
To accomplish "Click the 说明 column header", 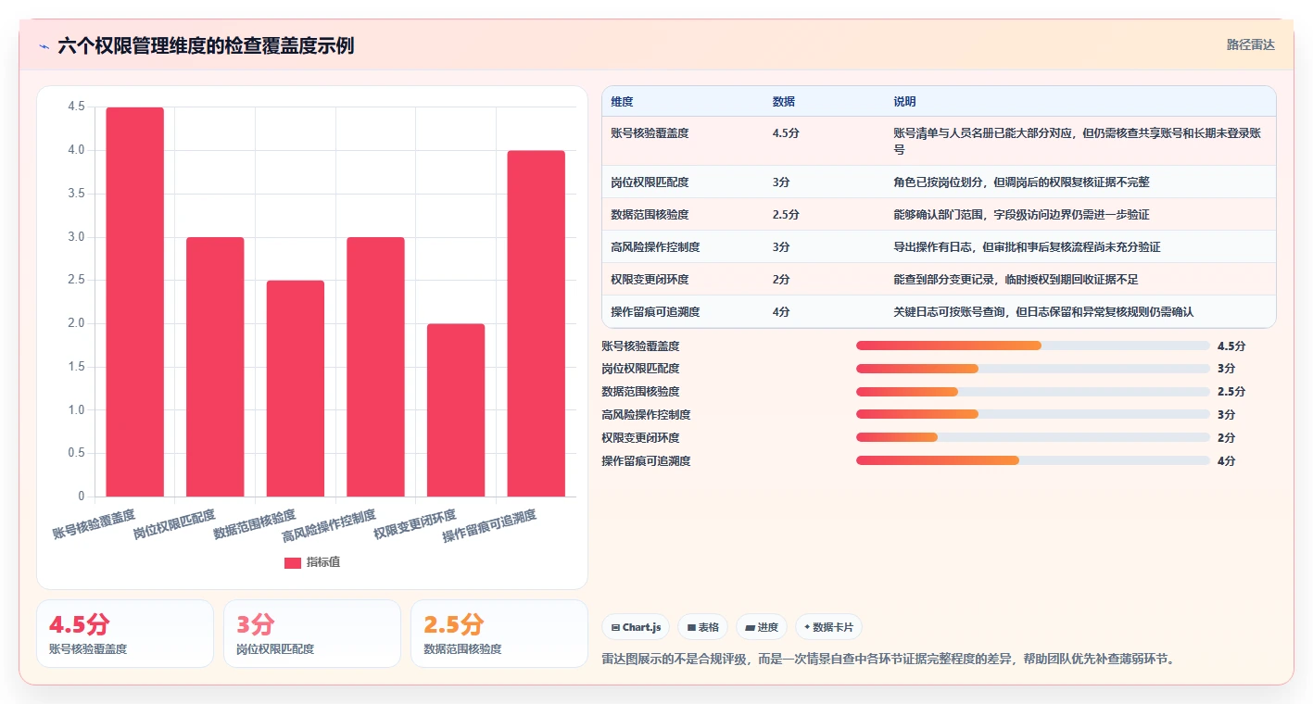I will pos(904,102).
